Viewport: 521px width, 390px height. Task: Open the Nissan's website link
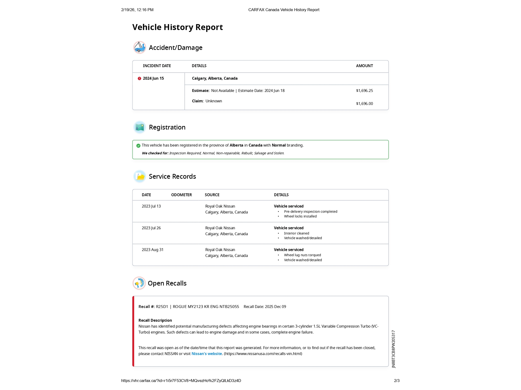[x=207, y=354]
